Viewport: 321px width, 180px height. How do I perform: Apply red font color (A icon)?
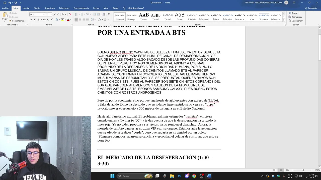point(68,19)
